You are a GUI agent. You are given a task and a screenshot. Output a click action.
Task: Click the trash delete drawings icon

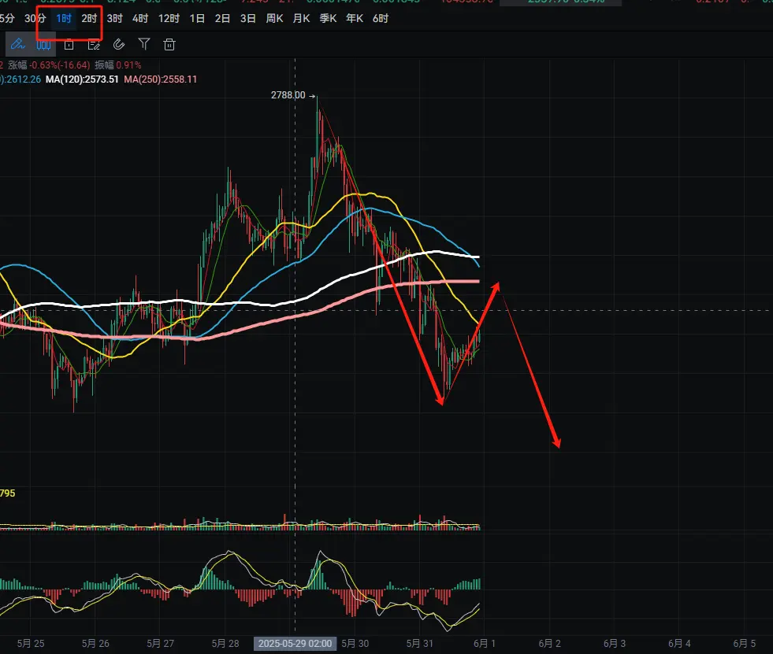(169, 44)
